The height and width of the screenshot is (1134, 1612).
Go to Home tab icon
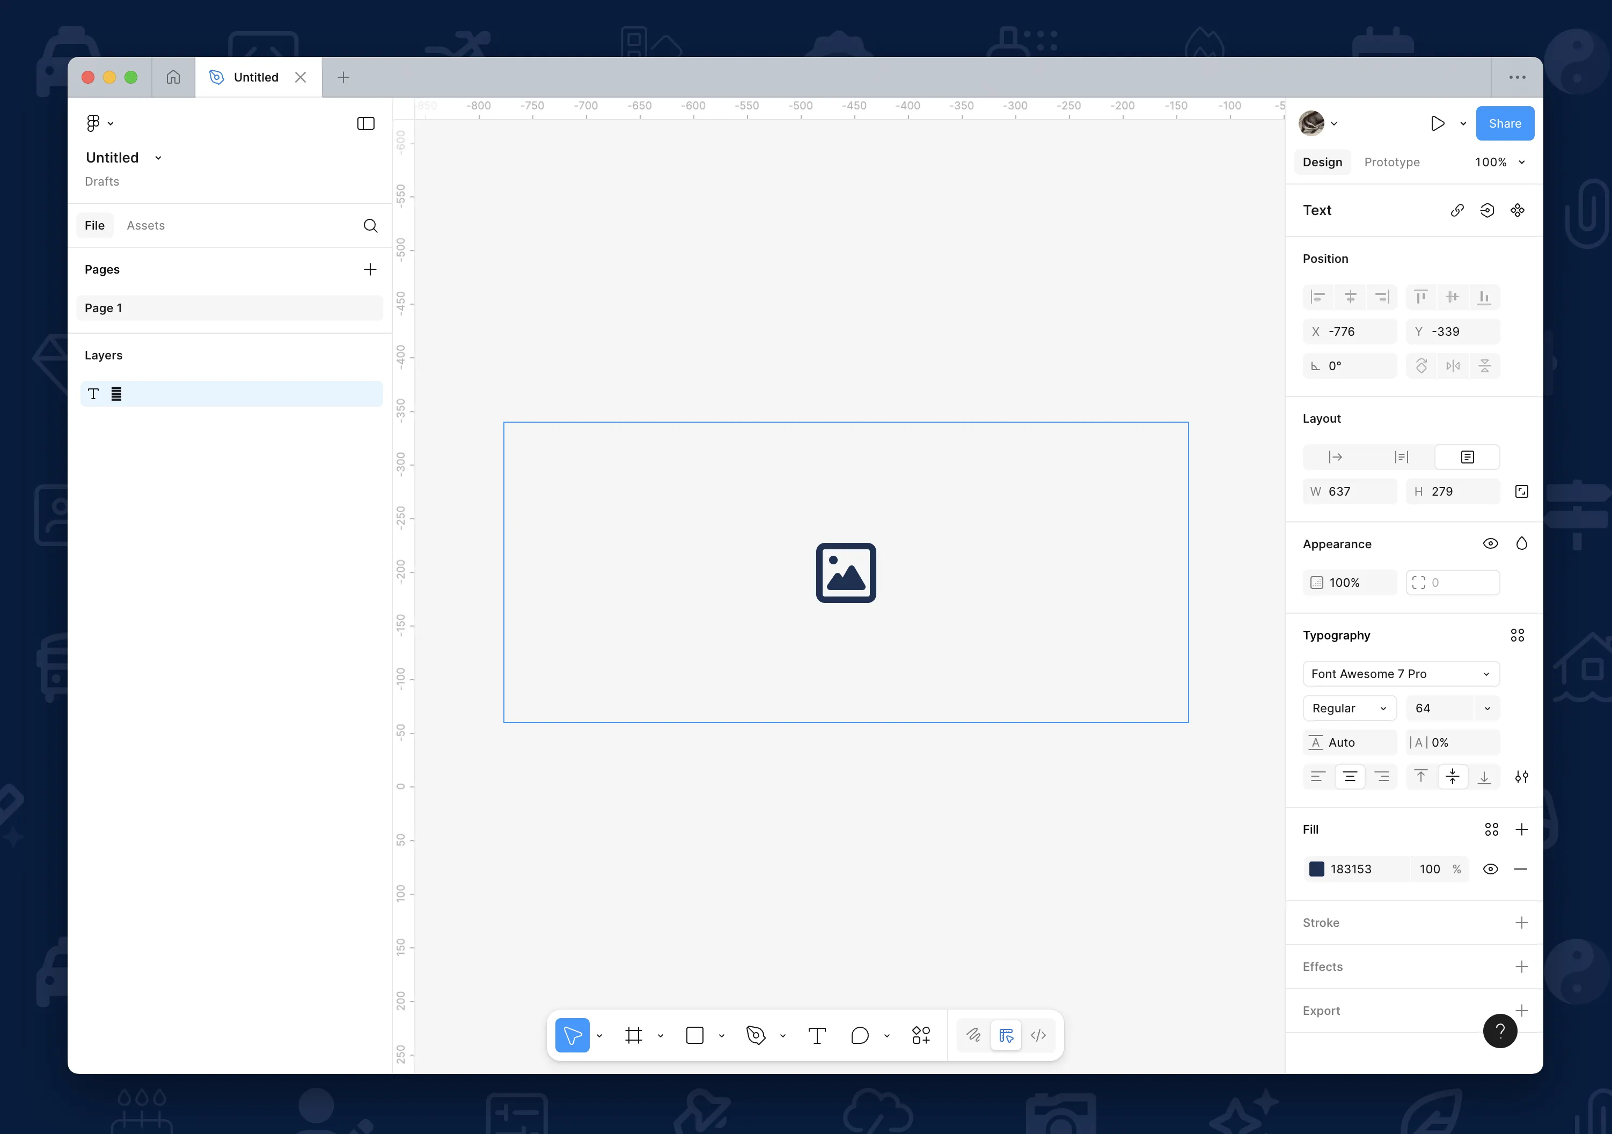173,77
